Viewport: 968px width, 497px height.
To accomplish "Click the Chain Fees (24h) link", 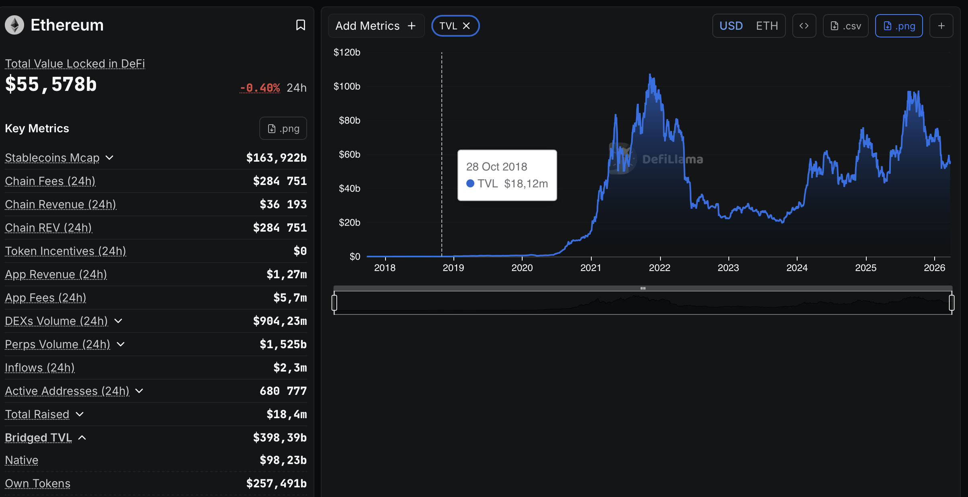I will (x=50, y=181).
